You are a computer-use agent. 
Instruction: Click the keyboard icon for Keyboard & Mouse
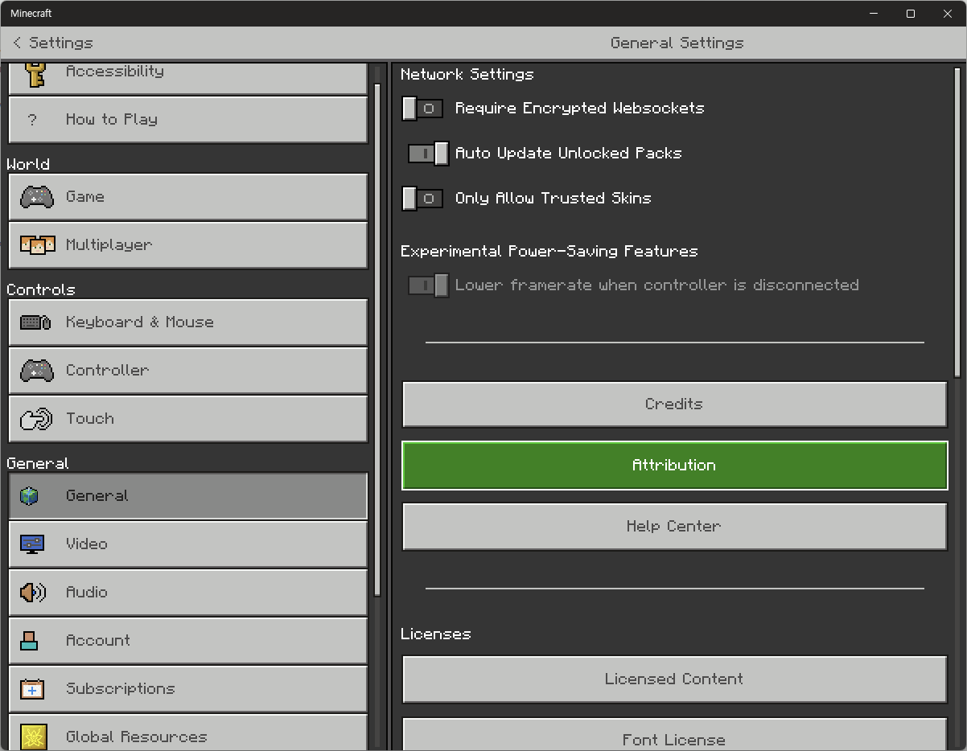click(x=37, y=322)
